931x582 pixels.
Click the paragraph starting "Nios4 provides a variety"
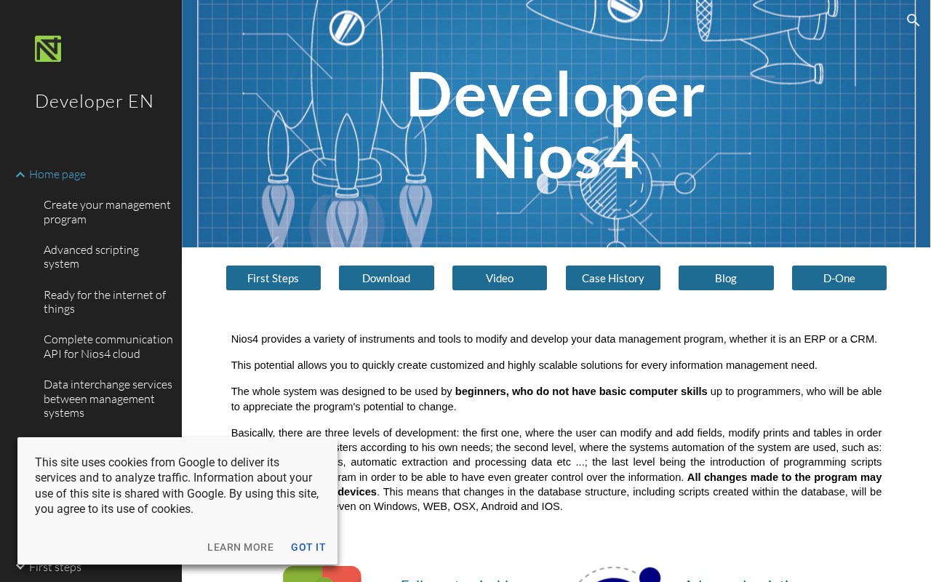[x=554, y=339]
